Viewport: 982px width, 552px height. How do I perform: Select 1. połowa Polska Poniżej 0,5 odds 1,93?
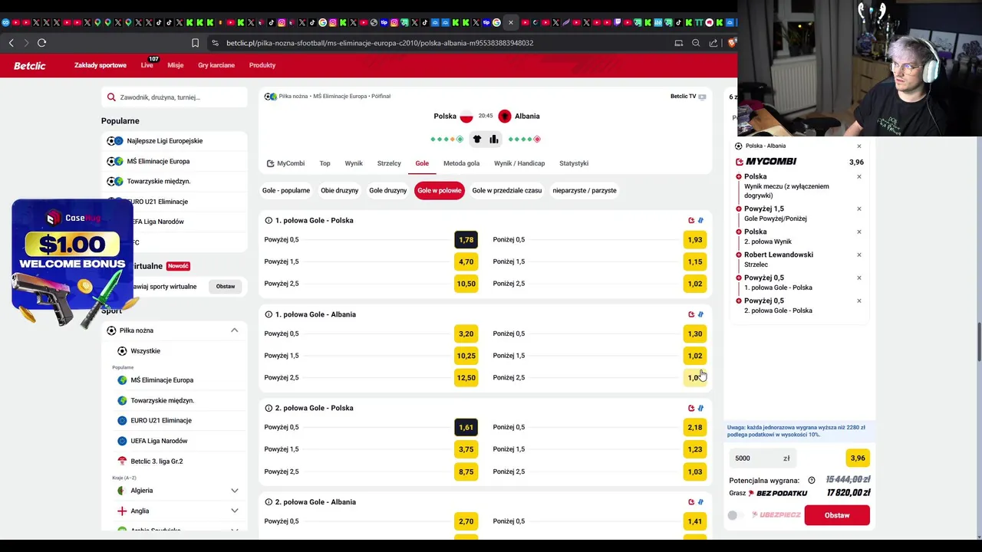(x=695, y=240)
